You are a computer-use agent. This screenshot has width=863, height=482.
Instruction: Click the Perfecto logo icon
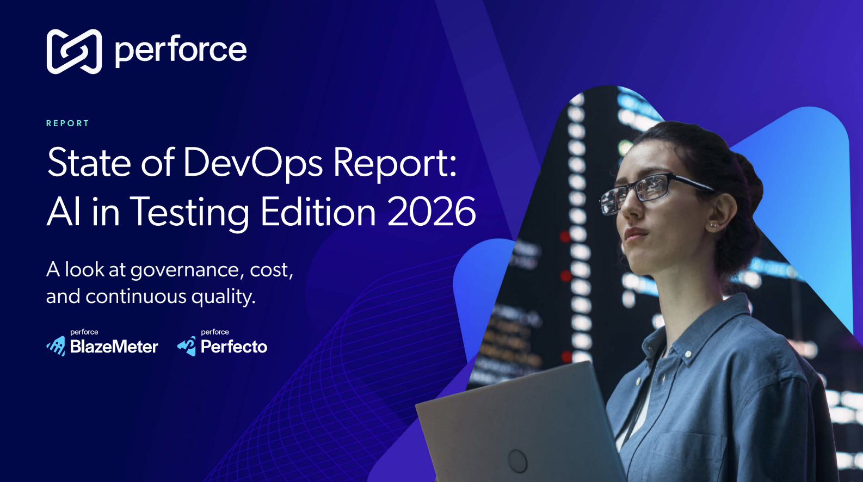point(187,346)
